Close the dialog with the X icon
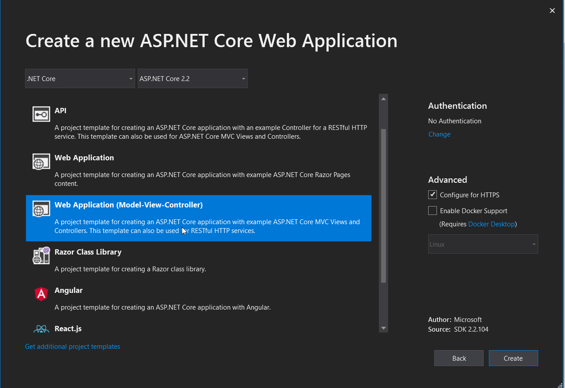The height and width of the screenshot is (388, 565). [x=552, y=11]
